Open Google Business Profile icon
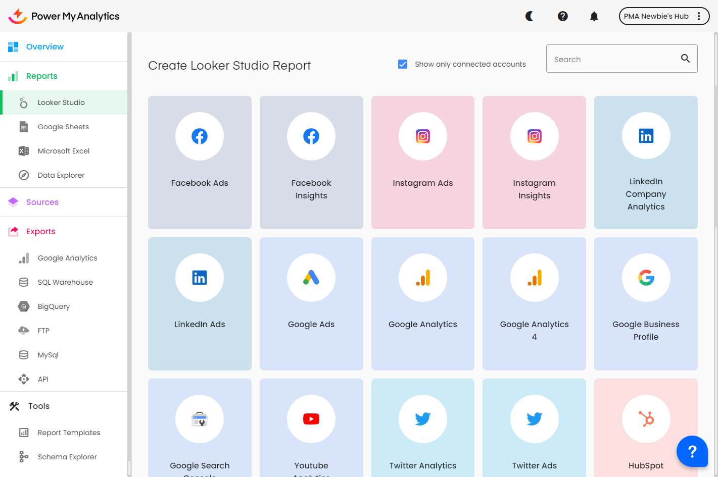This screenshot has width=718, height=477. point(646,278)
